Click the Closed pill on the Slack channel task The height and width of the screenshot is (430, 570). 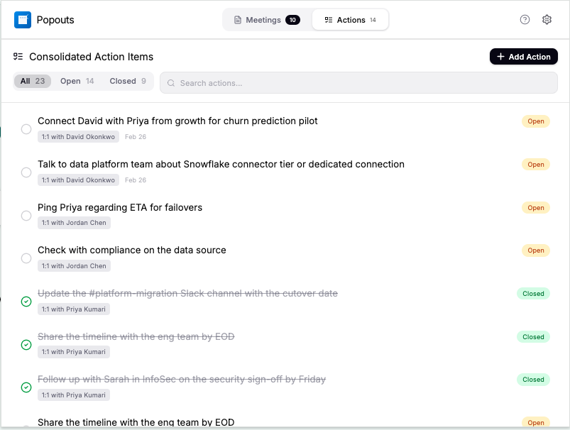(x=533, y=293)
